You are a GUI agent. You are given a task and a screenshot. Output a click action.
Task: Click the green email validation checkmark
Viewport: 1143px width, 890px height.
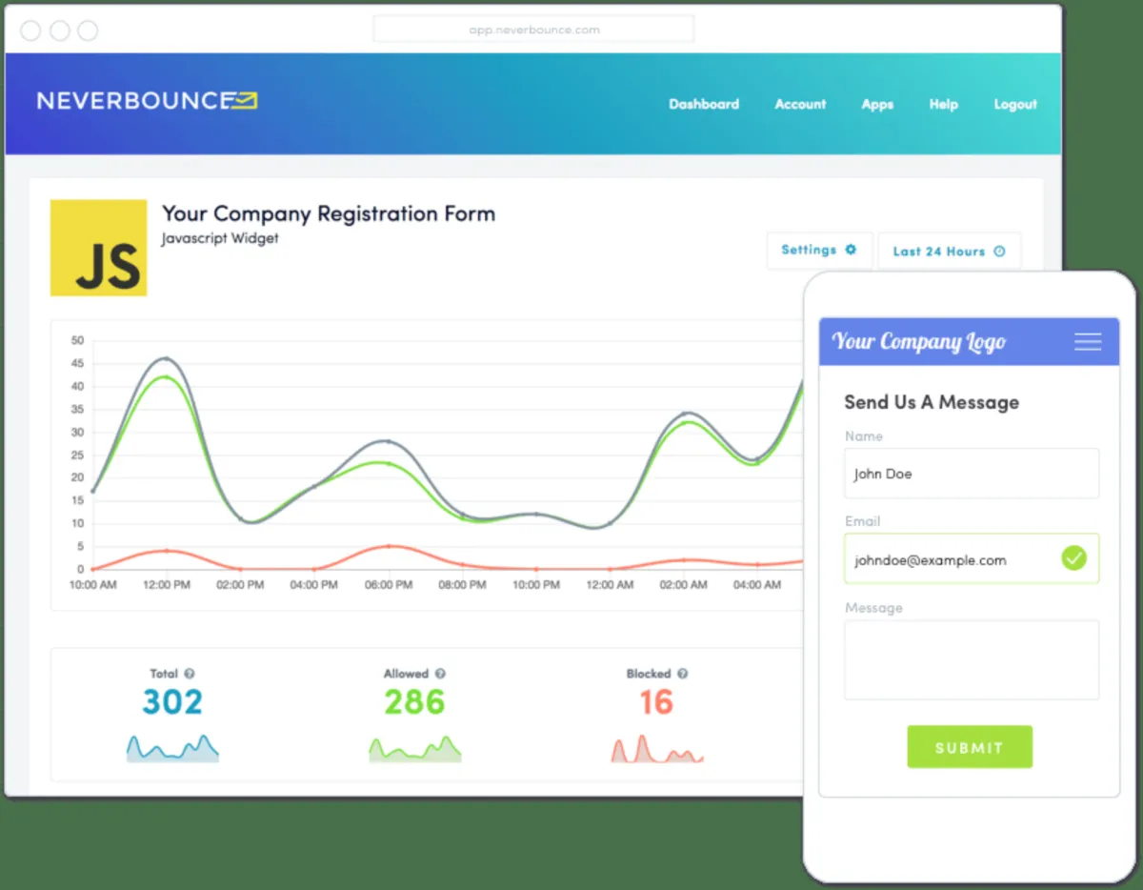tap(1073, 558)
